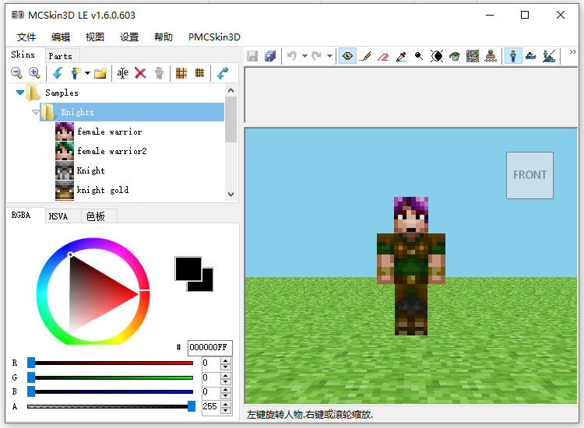This screenshot has width=584, height=428.
Task: Select the female warrior2 skin
Action: (111, 151)
